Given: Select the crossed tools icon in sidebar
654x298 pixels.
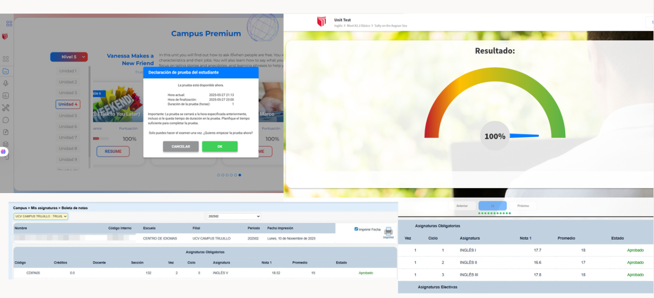Looking at the screenshot, I should (5, 108).
